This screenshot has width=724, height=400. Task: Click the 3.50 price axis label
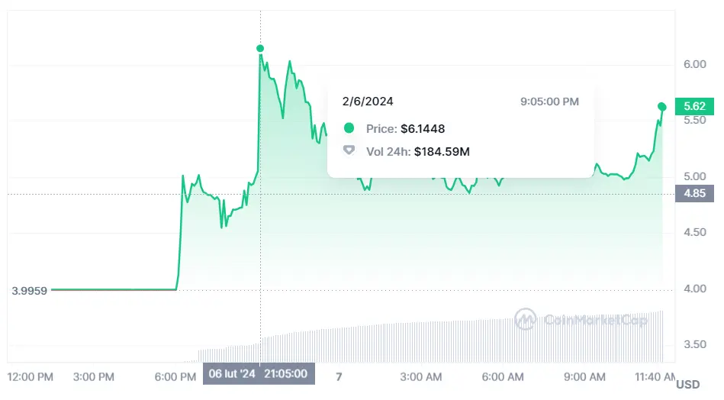pos(693,344)
